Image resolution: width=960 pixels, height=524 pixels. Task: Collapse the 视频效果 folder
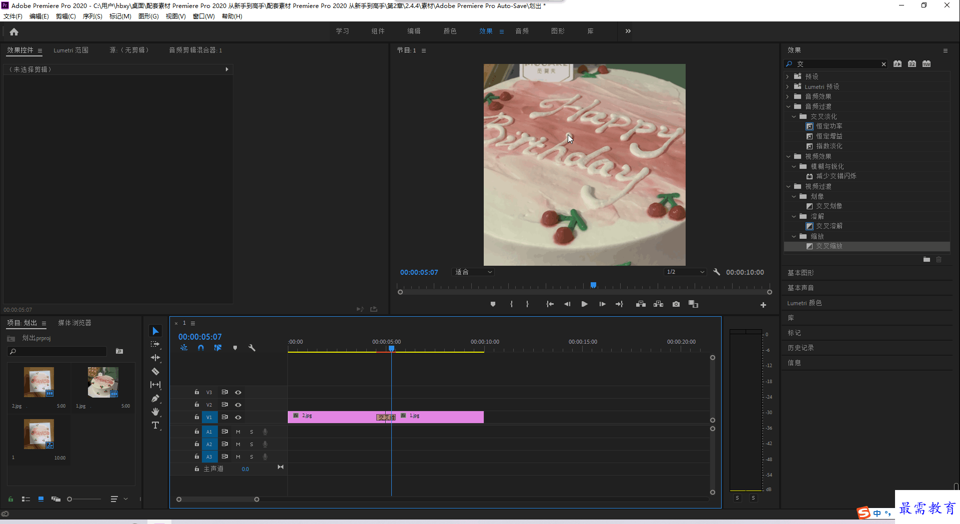[789, 156]
